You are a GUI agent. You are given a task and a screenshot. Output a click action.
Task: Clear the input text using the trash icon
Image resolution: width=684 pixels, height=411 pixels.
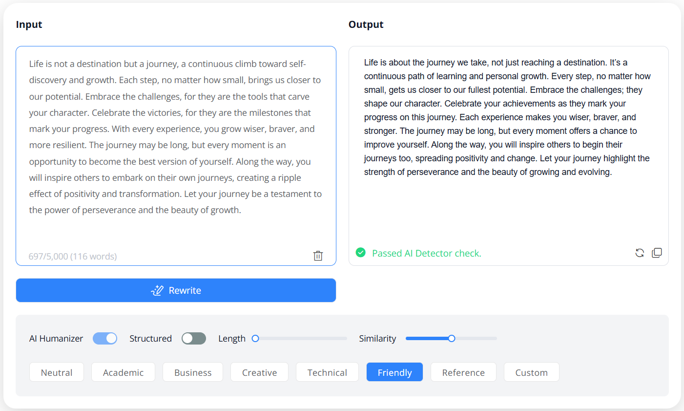(x=318, y=256)
